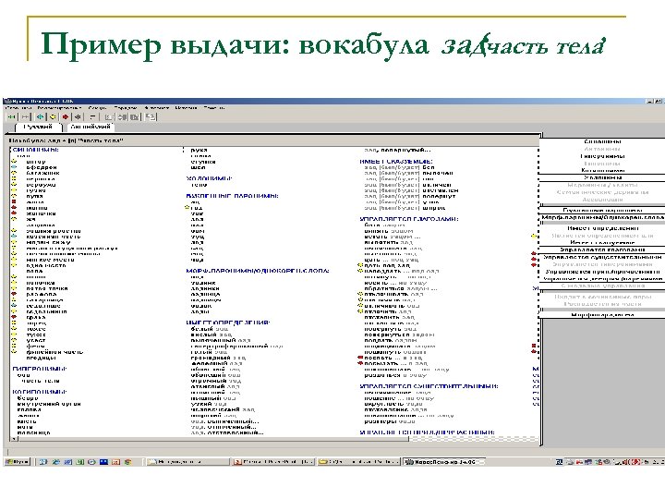Click the Имеет сказуемые panel button
The width and height of the screenshot is (665, 499).
(x=602, y=243)
